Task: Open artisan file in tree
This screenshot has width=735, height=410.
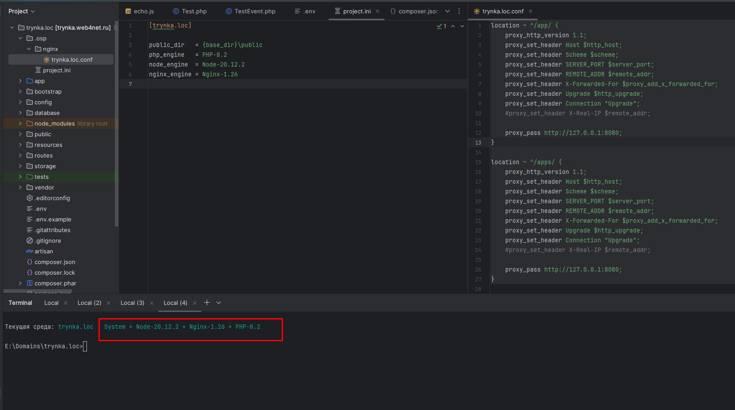Action: 43,251
